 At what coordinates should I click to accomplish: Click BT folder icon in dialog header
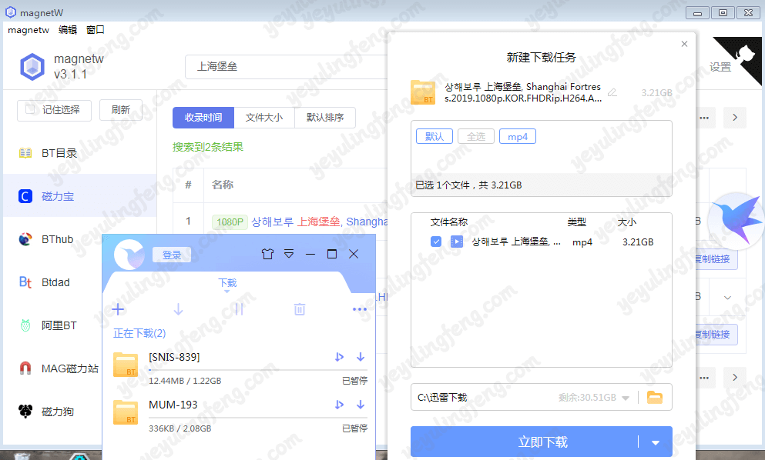[423, 92]
